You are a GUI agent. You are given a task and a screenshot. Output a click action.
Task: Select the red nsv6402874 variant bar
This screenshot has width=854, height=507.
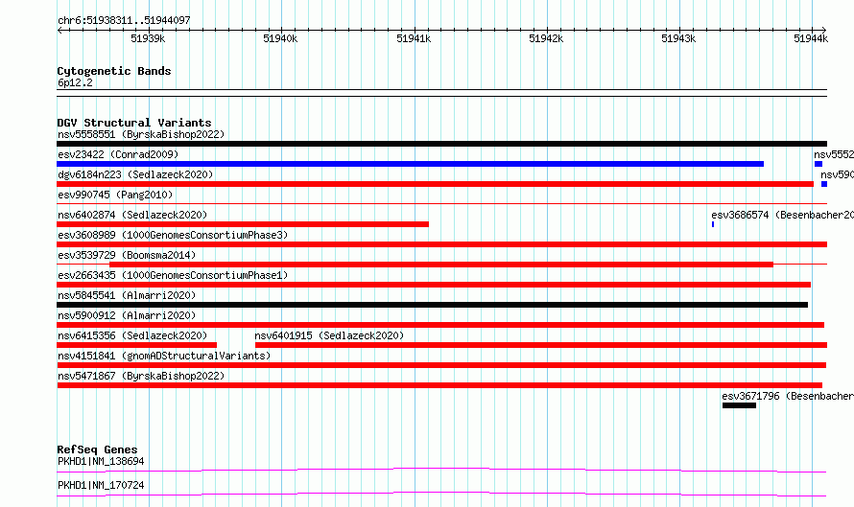(x=243, y=224)
